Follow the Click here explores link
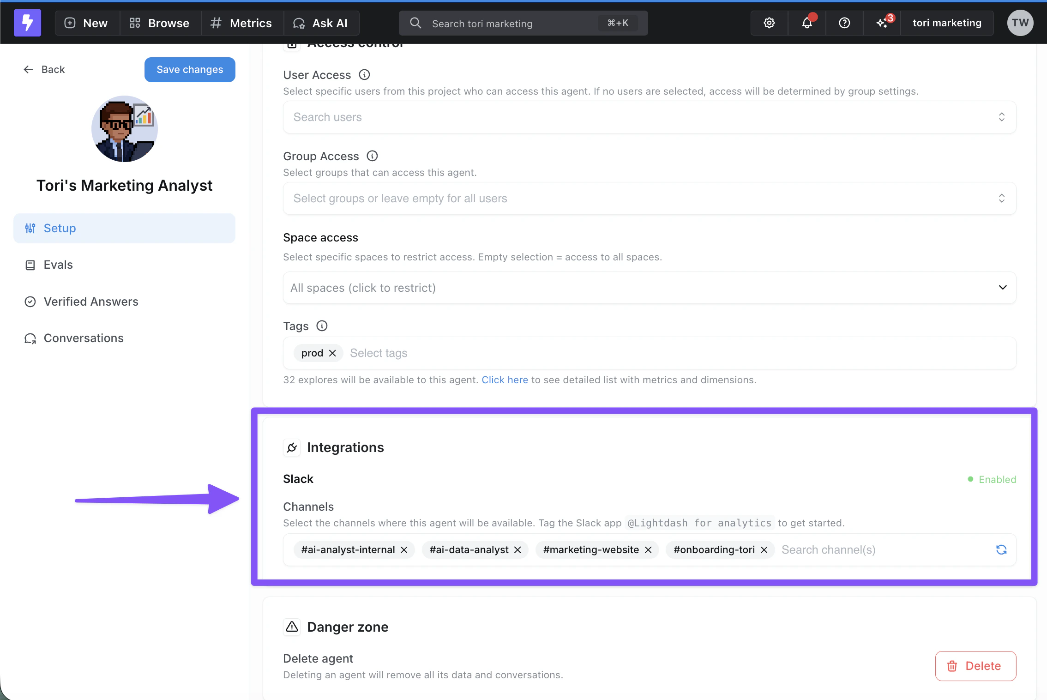The image size is (1047, 700). point(505,380)
